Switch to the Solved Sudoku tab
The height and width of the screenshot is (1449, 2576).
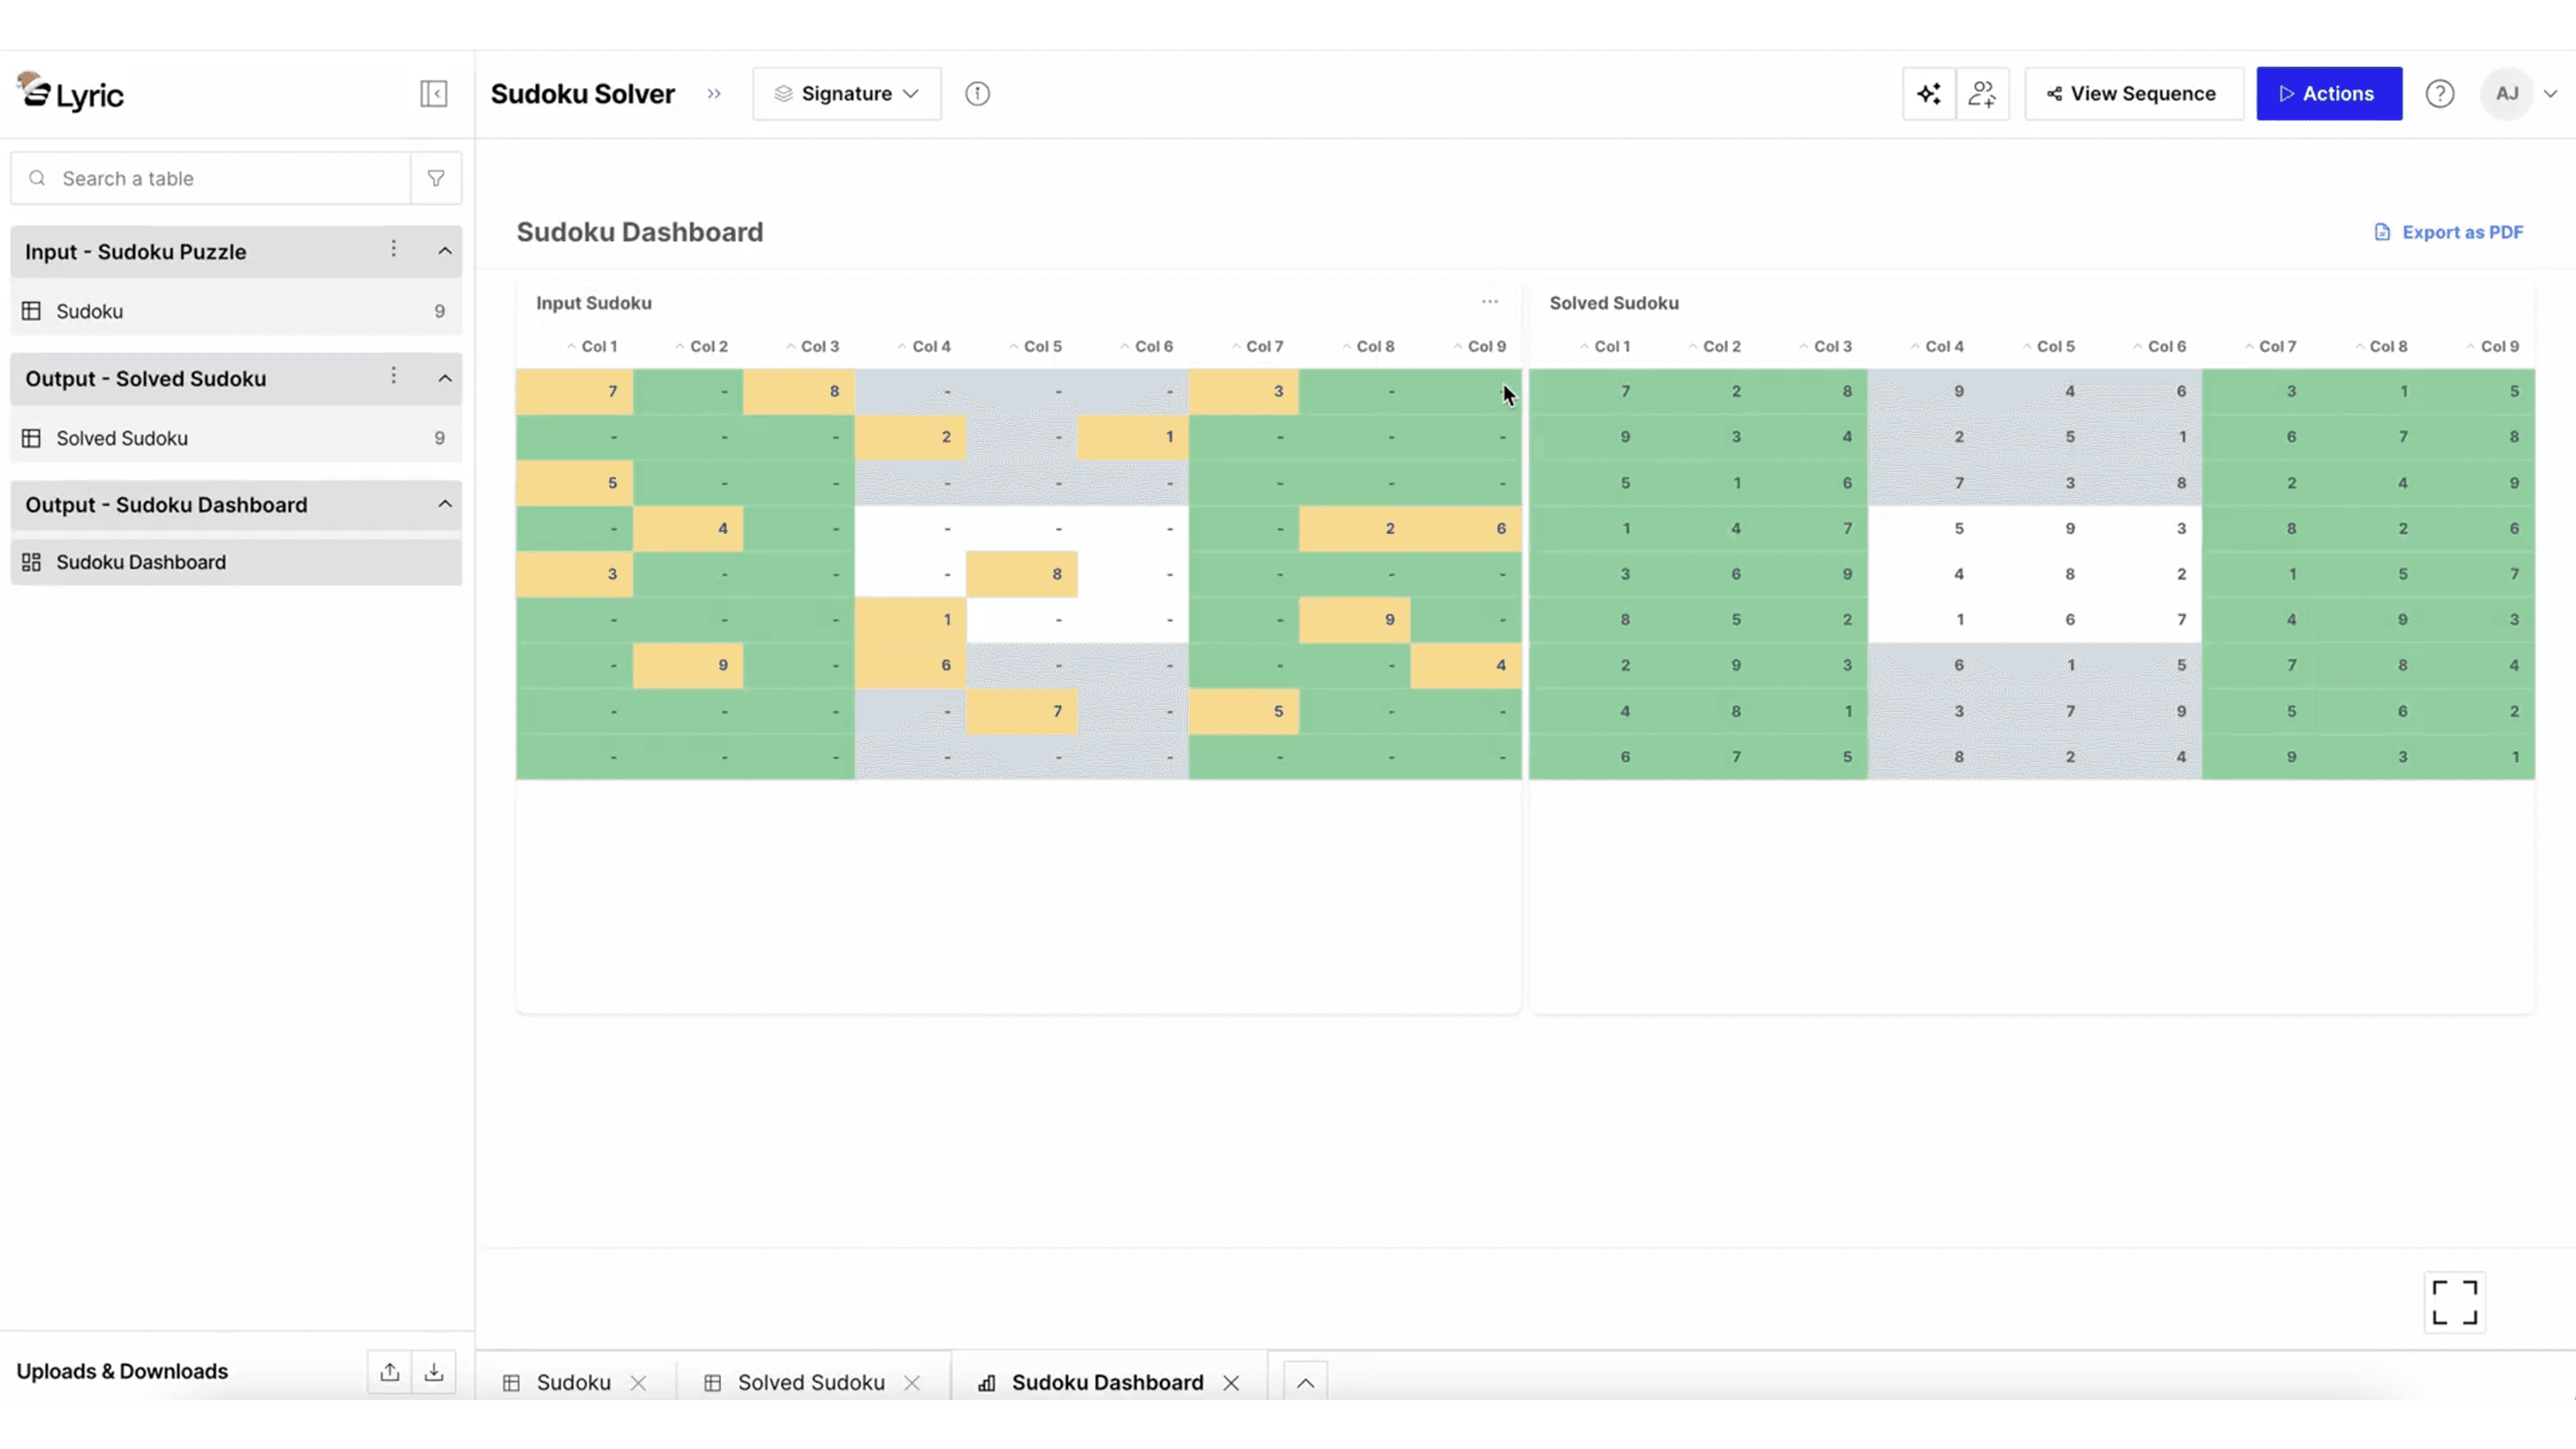810,1383
